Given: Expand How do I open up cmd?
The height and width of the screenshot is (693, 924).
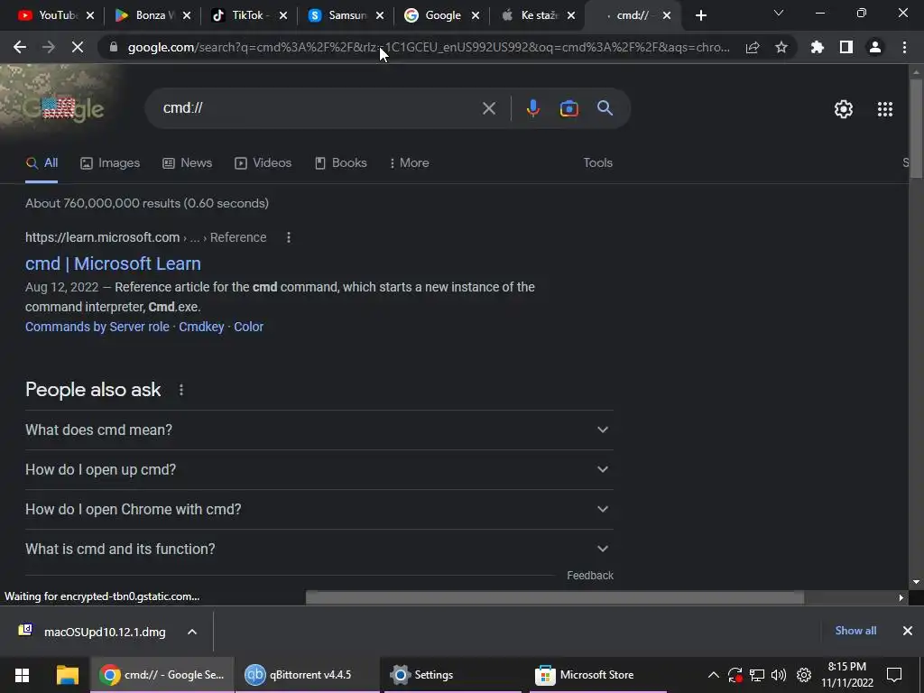Looking at the screenshot, I should tap(319, 469).
